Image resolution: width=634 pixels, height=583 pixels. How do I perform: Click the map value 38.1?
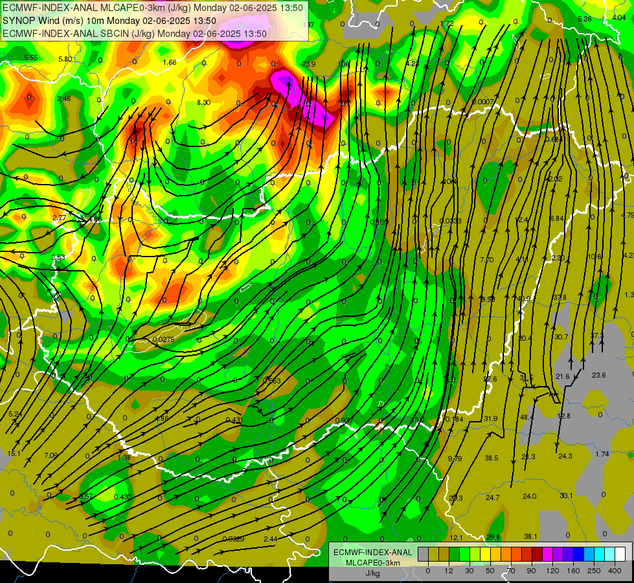pos(530,536)
